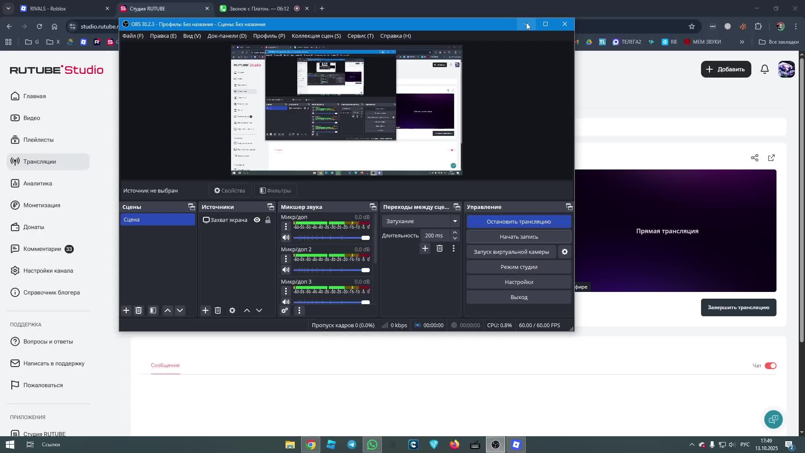Viewport: 805px width, 453px height.
Task: Open transition properties three-dot menu
Action: (453, 248)
